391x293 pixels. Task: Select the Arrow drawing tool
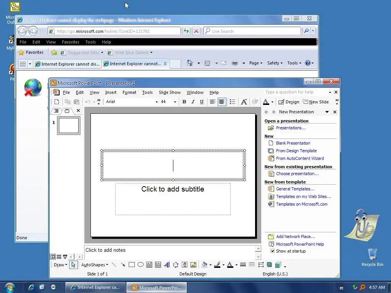123,265
